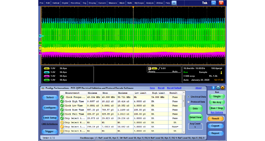The width and height of the screenshot is (265, 141).
Task: Click the 10.0ns/div timebase readout
Action: [x=189, y=68]
